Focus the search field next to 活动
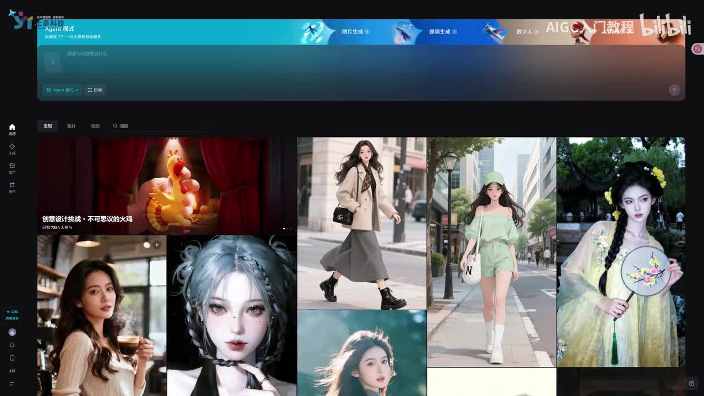The image size is (704, 396). click(158, 126)
